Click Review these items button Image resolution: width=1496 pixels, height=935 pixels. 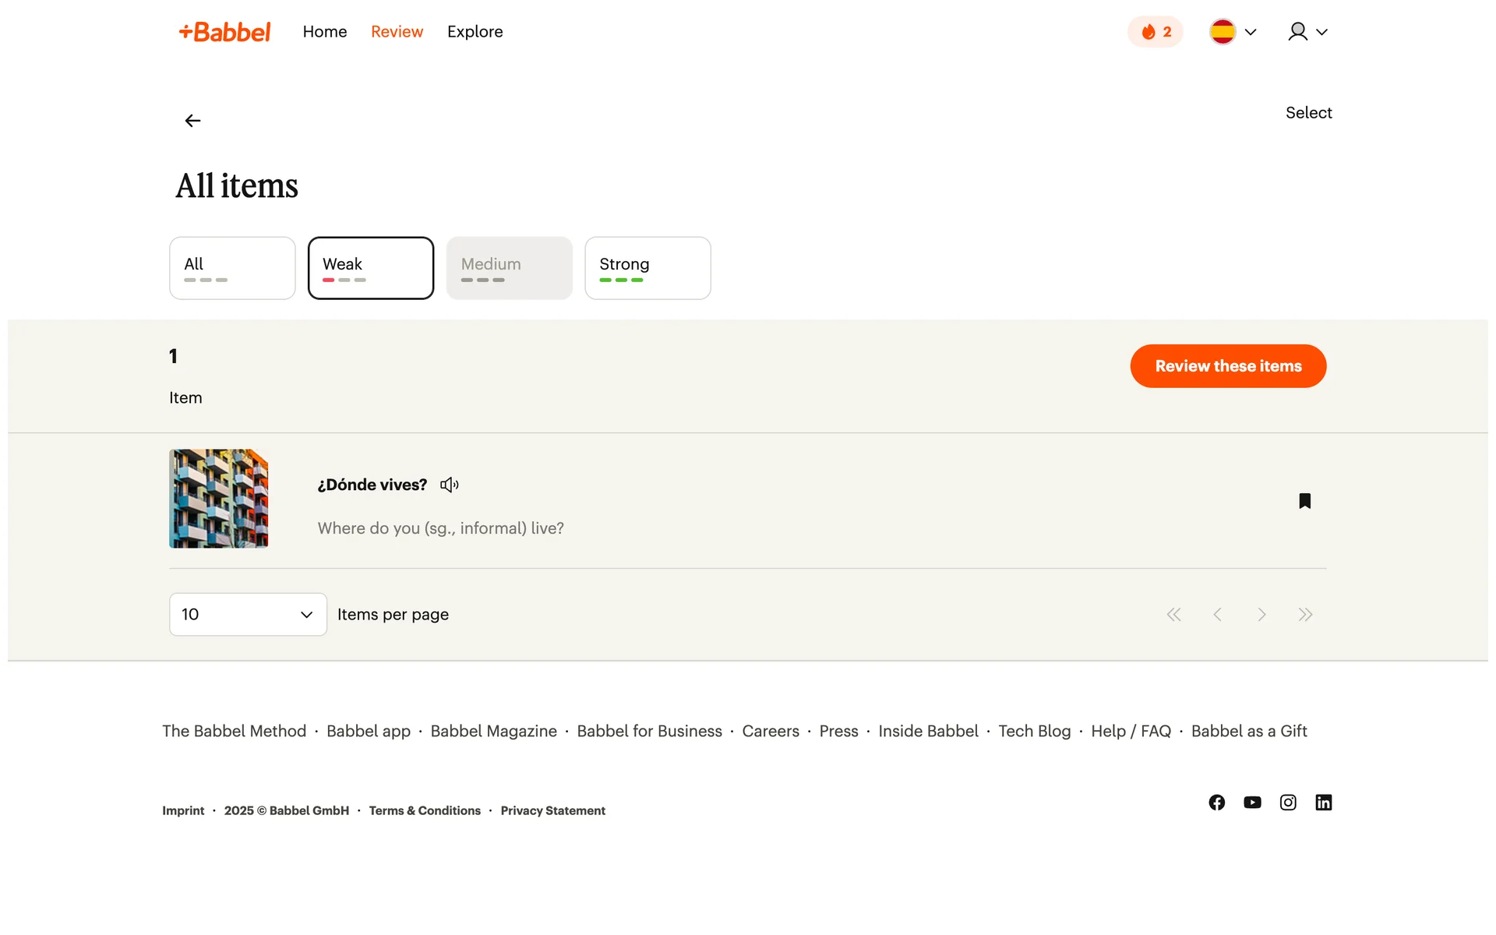[x=1228, y=366]
